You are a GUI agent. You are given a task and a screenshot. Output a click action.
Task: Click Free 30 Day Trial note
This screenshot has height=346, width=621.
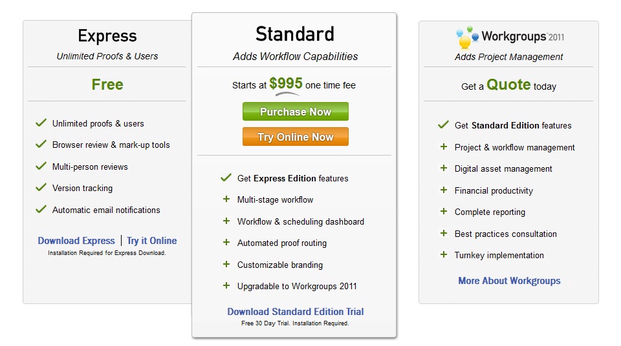[295, 323]
